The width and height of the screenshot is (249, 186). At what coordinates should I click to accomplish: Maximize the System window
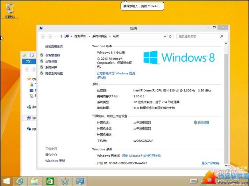pyautogui.click(x=214, y=28)
